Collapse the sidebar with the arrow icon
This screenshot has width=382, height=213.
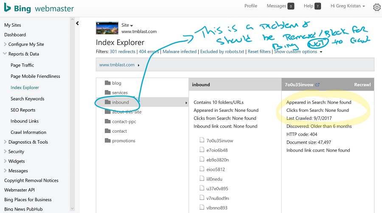coord(77,23)
